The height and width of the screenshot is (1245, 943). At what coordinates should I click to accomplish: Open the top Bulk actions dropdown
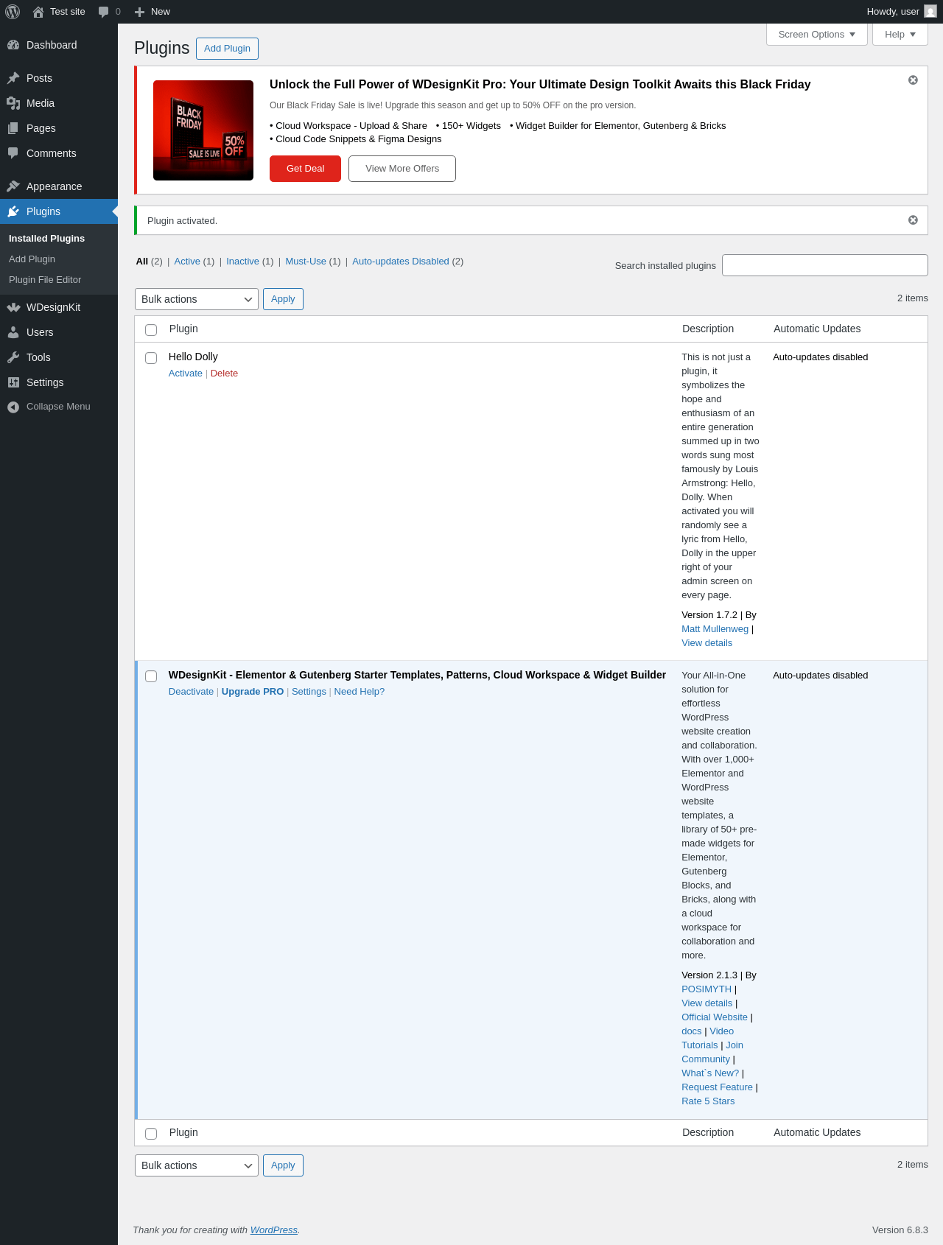[x=197, y=299]
